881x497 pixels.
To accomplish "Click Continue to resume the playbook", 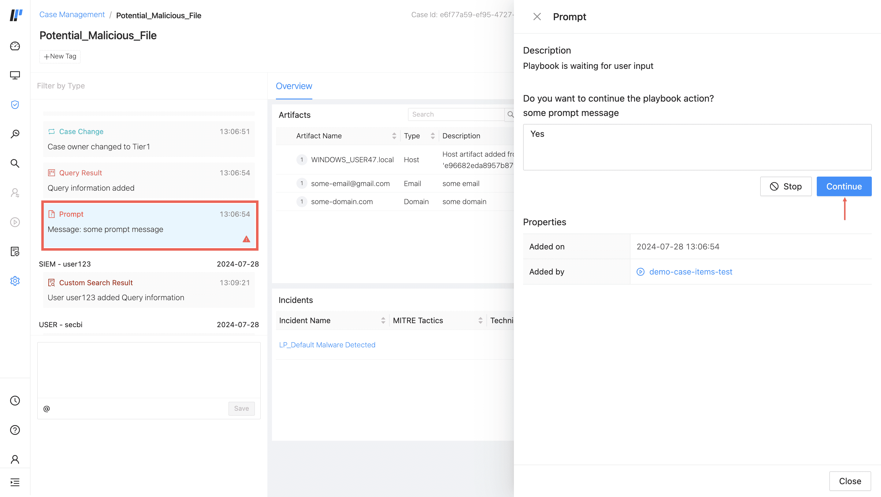I will [843, 186].
